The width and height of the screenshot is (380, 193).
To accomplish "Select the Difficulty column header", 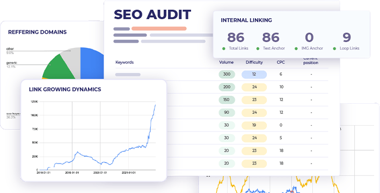I will 254,62.
